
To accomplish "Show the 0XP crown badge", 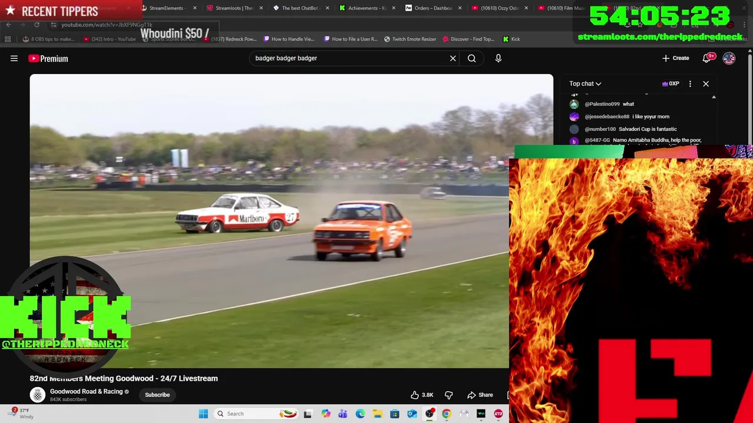I will pos(671,83).
